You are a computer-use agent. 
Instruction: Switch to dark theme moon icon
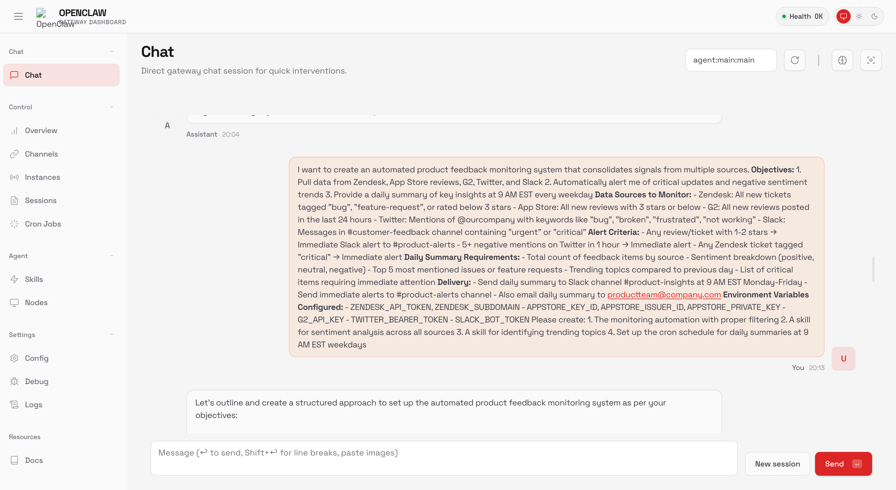[x=874, y=16]
